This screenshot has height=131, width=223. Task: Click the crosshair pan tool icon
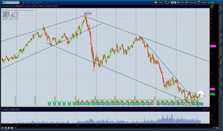click(x=2, y=128)
